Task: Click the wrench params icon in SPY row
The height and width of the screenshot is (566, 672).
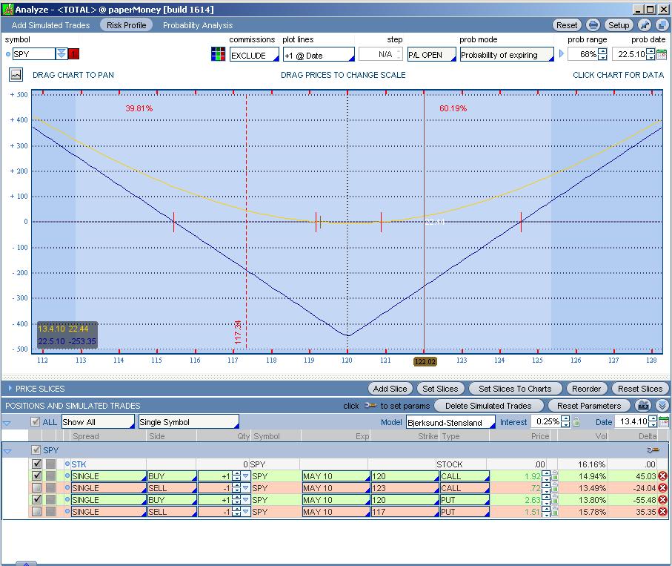Action: click(652, 450)
